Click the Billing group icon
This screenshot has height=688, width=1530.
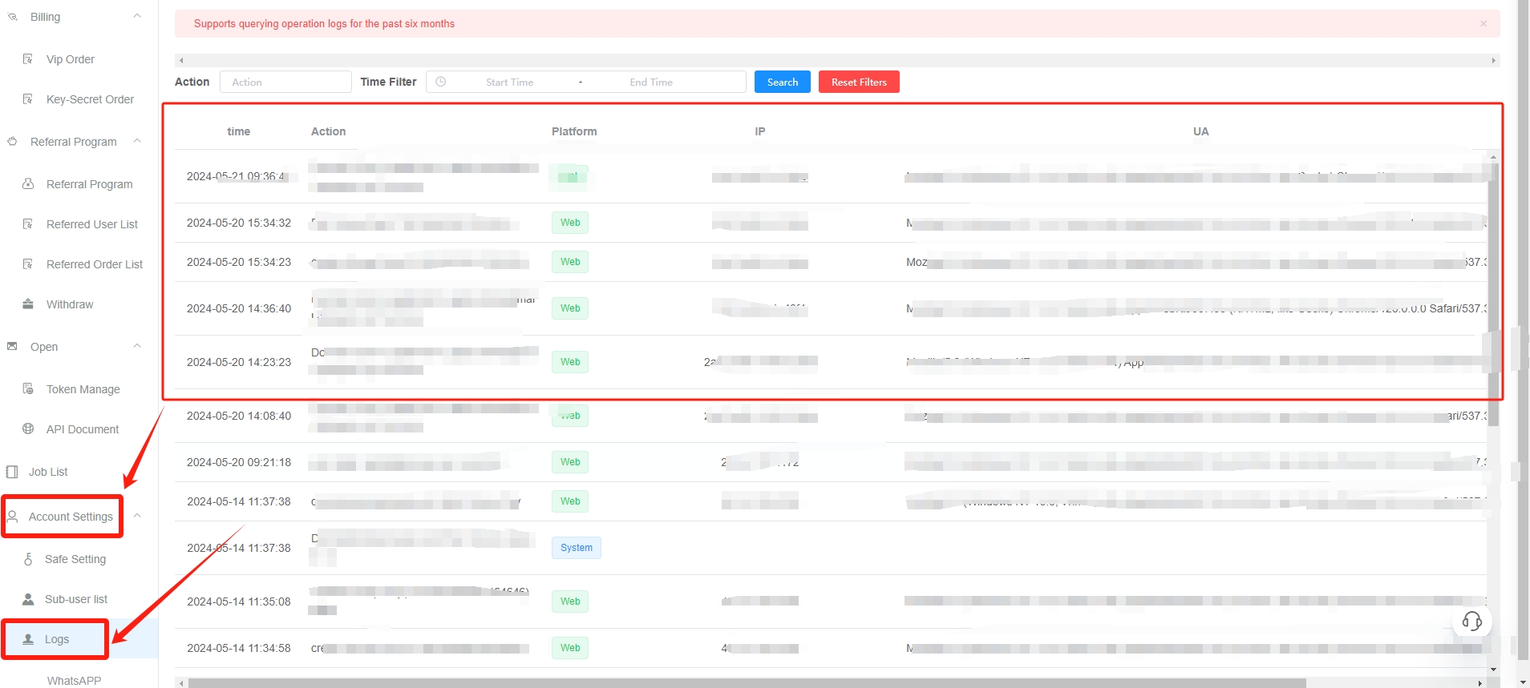[x=12, y=16]
